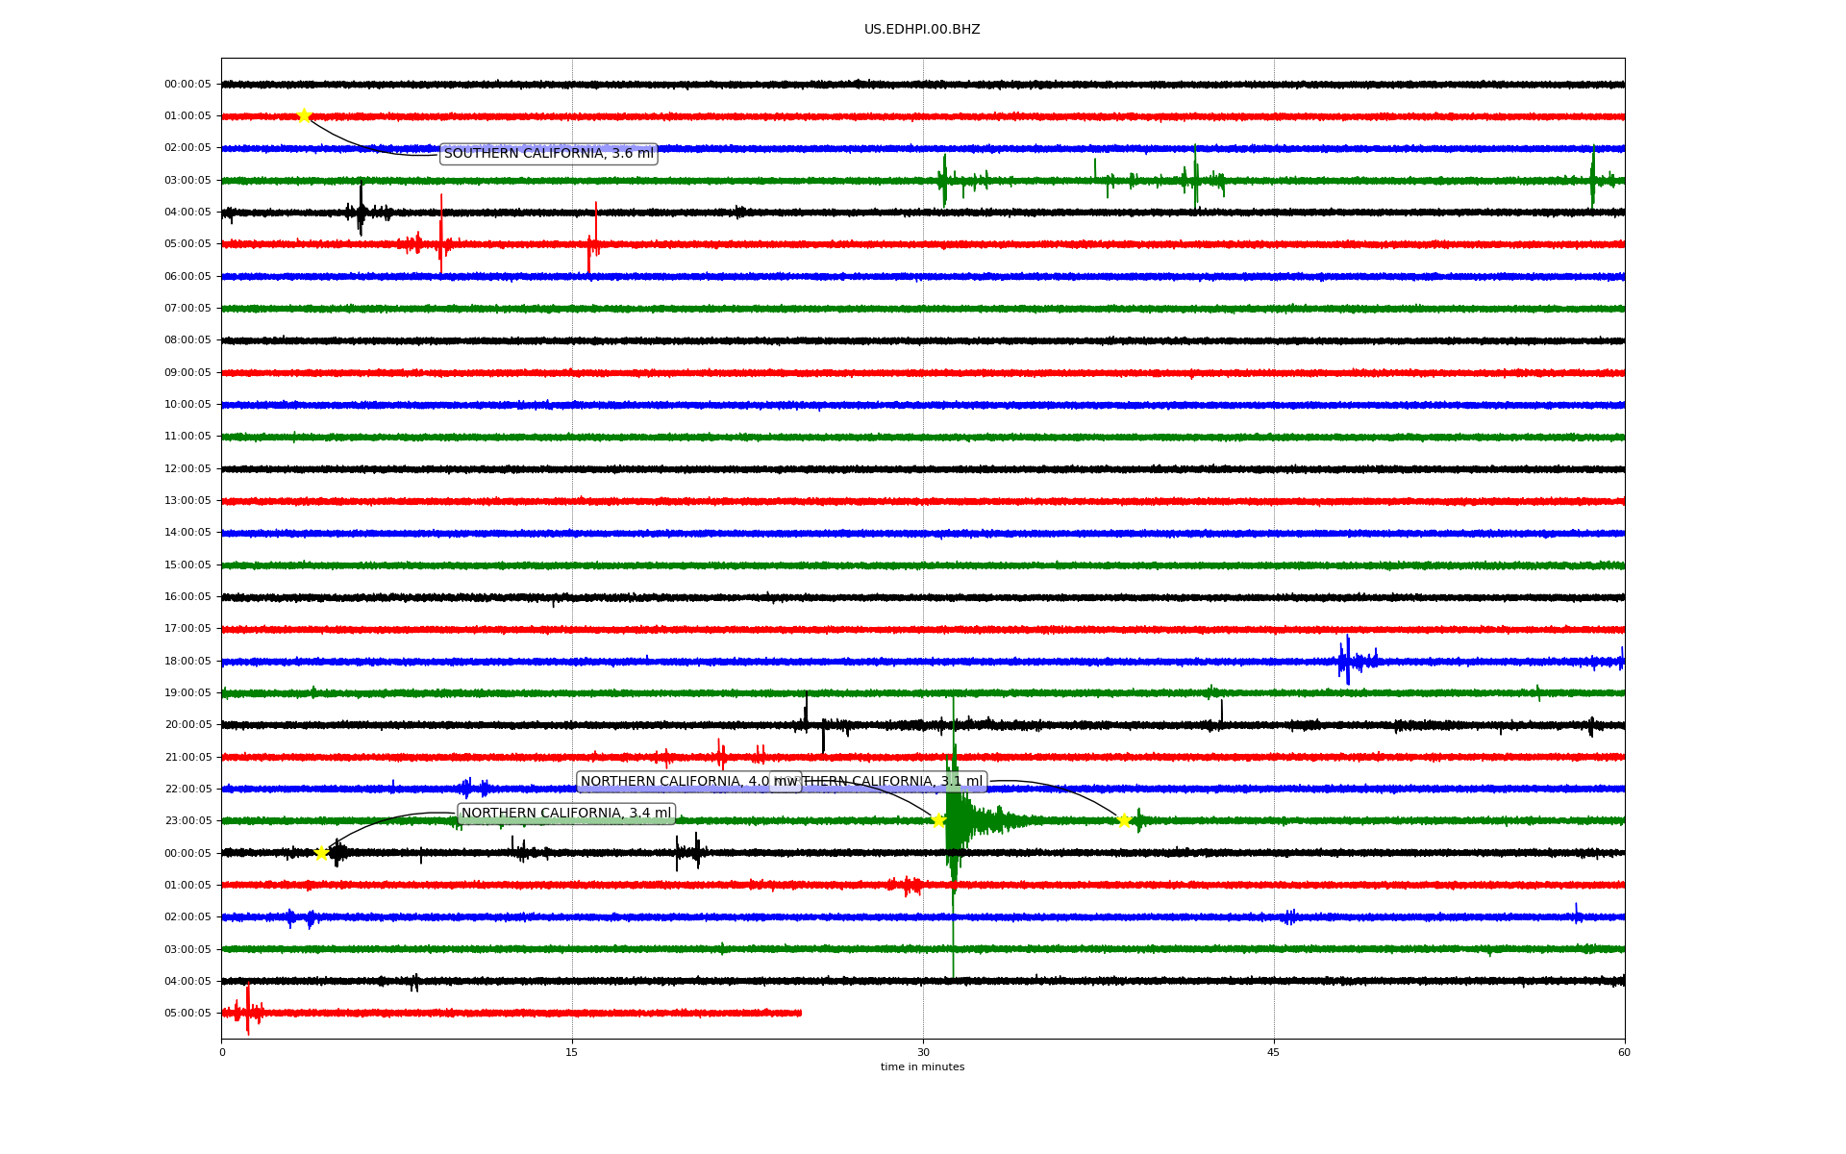The image size is (1846, 1154).
Task: Select the 23:00:05 trace time label
Action: 187,821
